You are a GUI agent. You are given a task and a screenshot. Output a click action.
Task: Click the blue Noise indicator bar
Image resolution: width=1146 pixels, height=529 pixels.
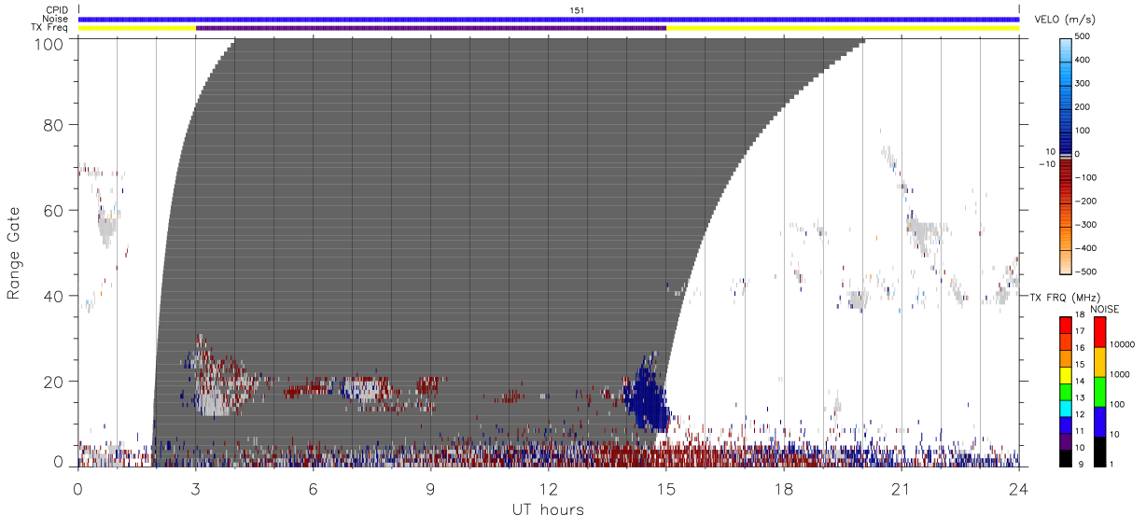point(549,19)
